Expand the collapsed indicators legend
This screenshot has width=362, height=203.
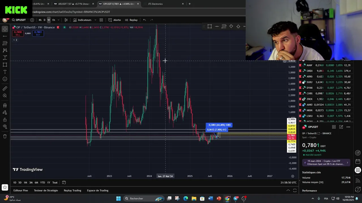click(x=15, y=40)
